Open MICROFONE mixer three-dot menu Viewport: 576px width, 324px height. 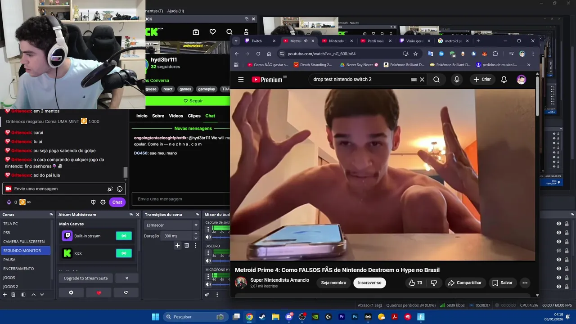pos(208,277)
